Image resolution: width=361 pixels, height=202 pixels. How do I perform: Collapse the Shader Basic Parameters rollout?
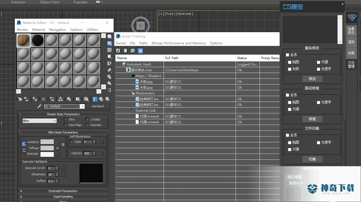tap(63, 114)
